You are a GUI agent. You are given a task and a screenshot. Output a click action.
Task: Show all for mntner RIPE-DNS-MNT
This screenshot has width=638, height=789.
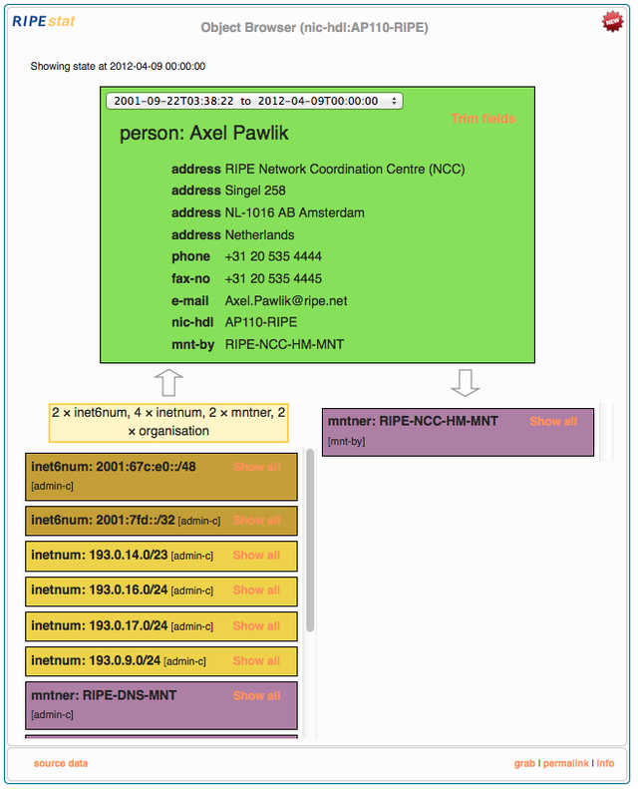tap(256, 696)
